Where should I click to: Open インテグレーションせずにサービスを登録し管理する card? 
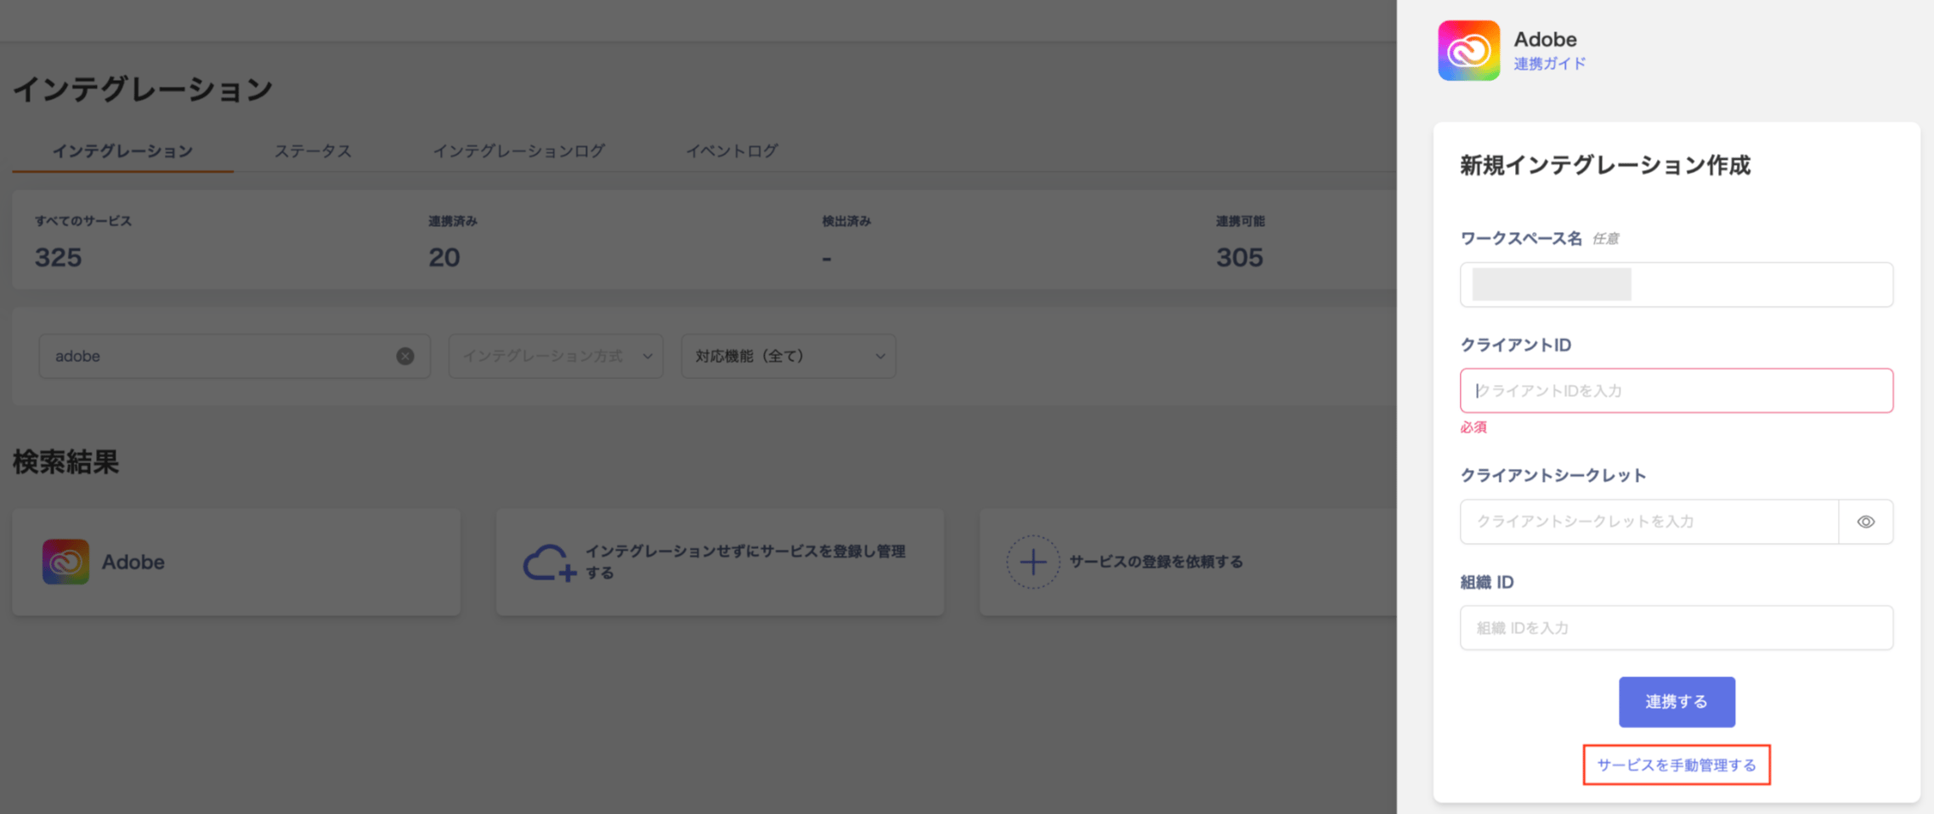coord(720,562)
